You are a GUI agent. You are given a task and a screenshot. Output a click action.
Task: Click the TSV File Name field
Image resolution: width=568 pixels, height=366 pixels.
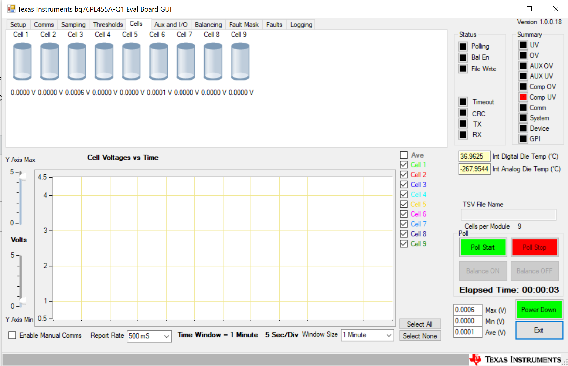coord(508,215)
